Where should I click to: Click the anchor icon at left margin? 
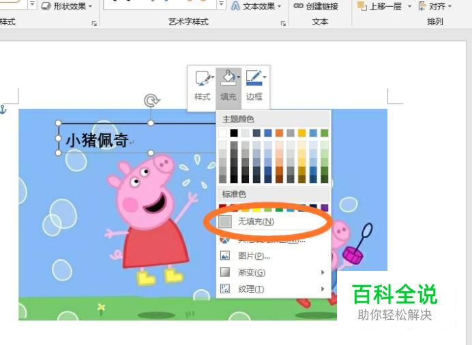pyautogui.click(x=3, y=110)
